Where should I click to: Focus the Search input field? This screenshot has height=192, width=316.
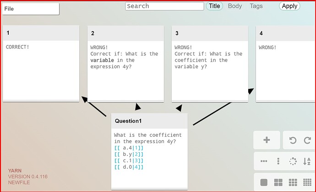tap(164, 6)
